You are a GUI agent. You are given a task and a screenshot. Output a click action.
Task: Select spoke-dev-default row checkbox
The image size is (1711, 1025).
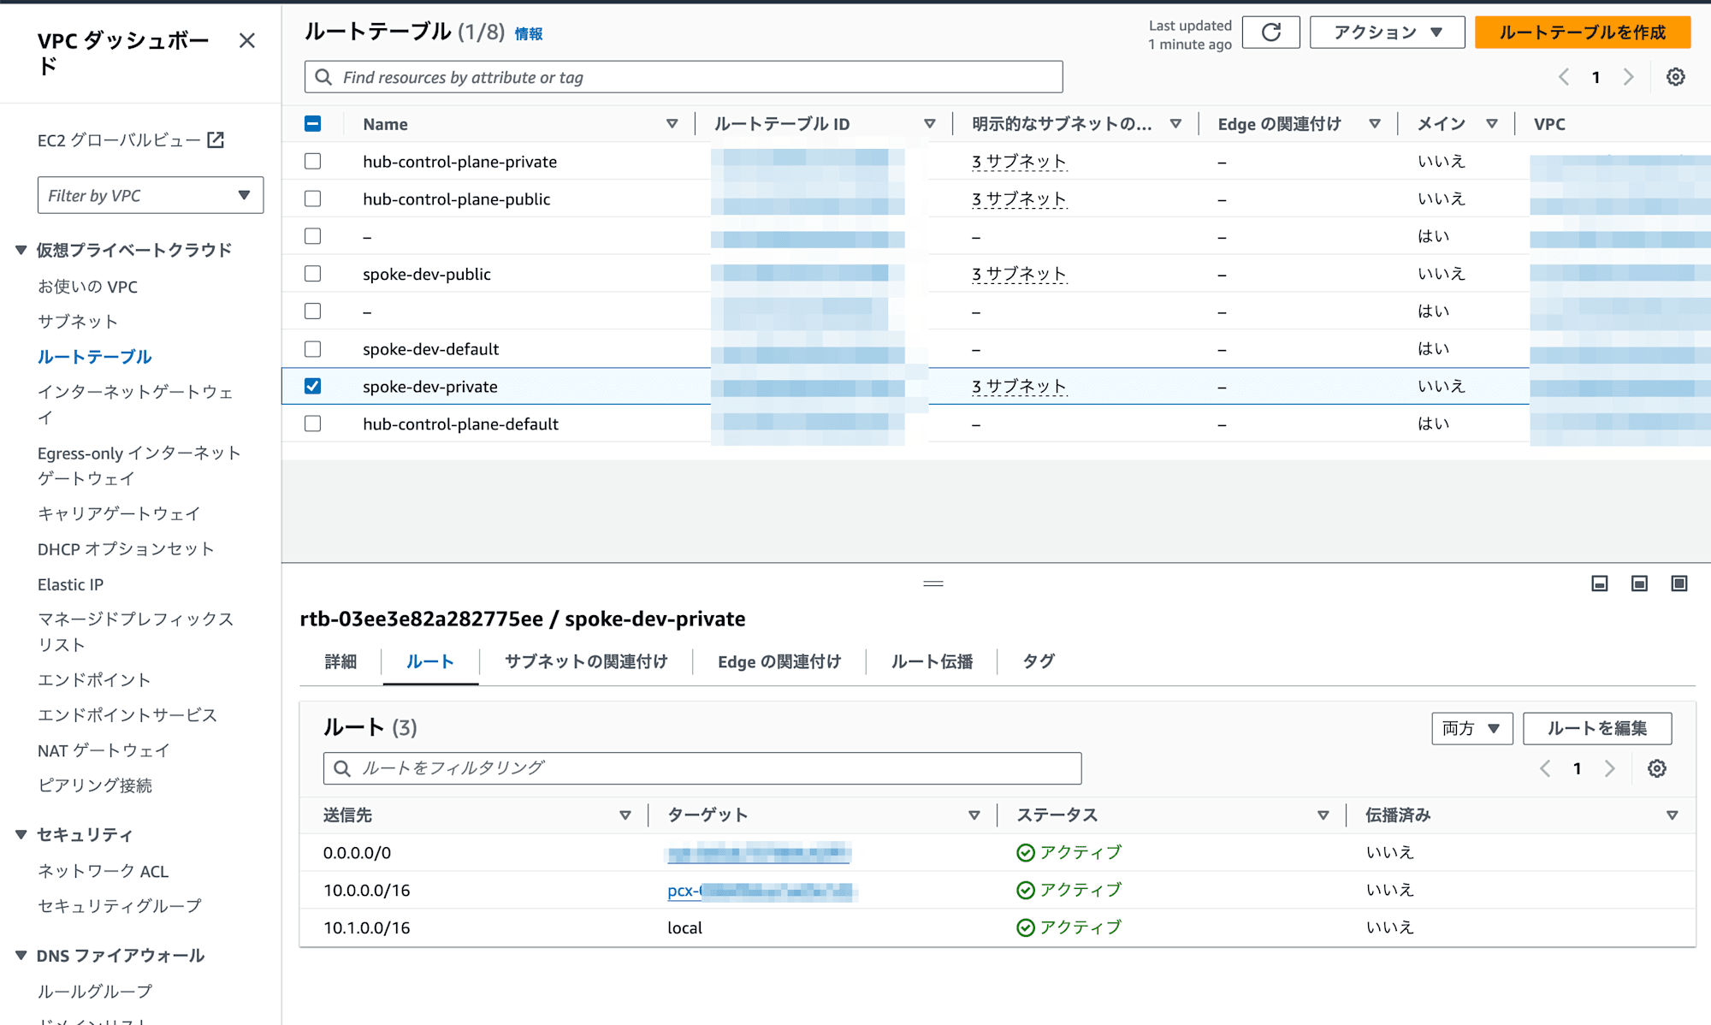click(313, 349)
